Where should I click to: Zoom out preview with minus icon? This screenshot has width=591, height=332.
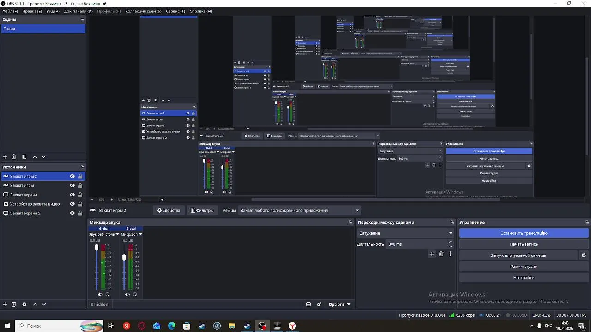point(92,200)
